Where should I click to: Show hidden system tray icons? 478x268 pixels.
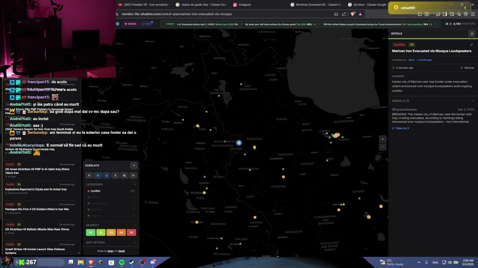[419, 262]
